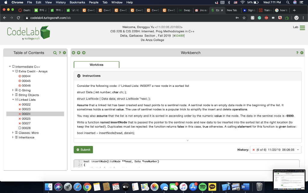Click the back navigation arrow in Workbench
The image size is (308, 193).
[x=73, y=52]
